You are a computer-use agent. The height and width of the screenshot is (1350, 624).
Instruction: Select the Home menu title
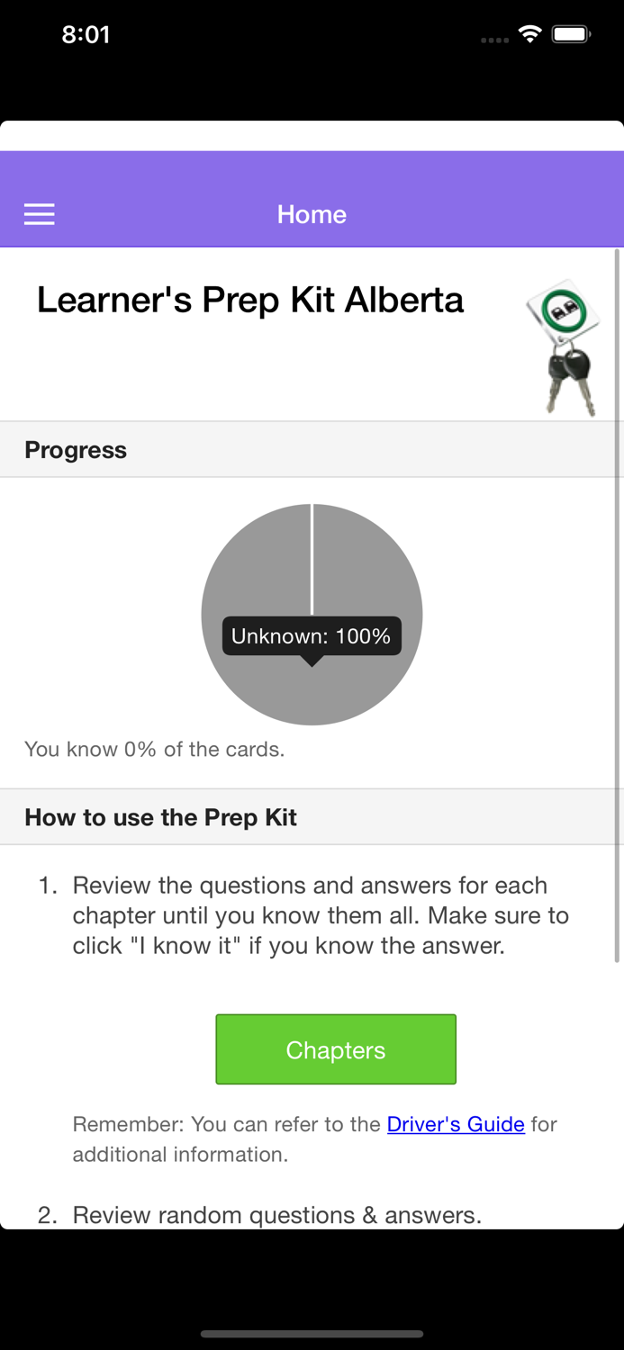tap(312, 214)
